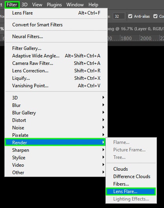Open the Window menu
Image resolution: width=164 pixels, height=208 pixels.
(75, 5)
